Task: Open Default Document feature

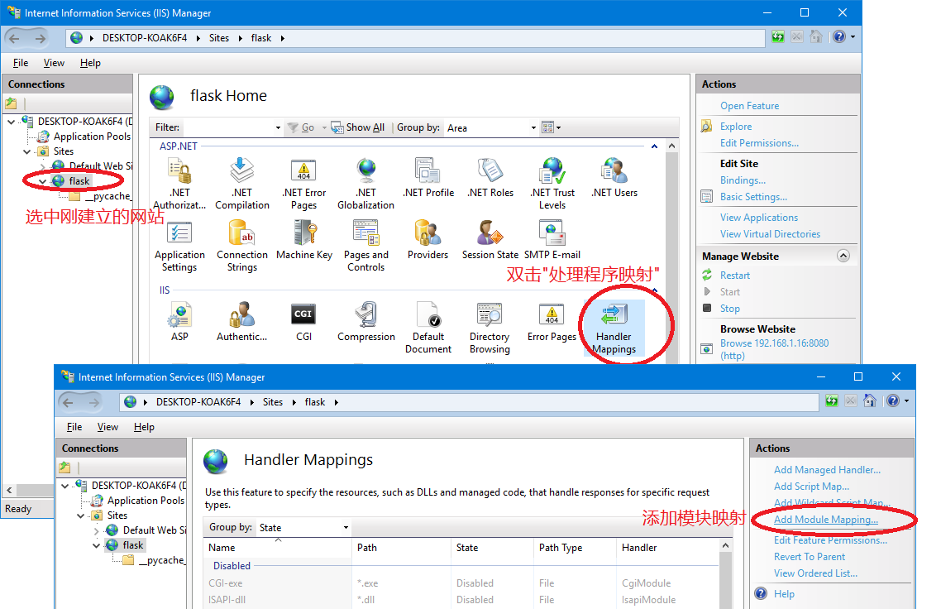Action: pyautogui.click(x=428, y=328)
